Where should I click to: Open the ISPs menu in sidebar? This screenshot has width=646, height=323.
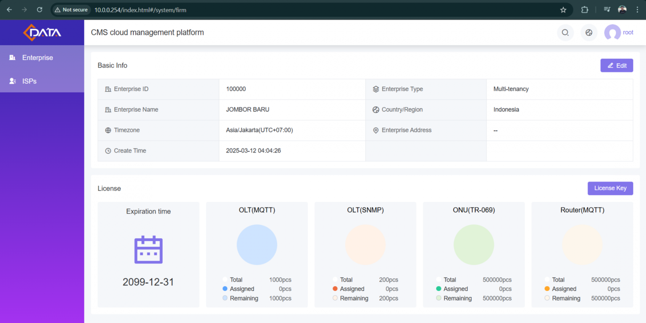pyautogui.click(x=42, y=81)
